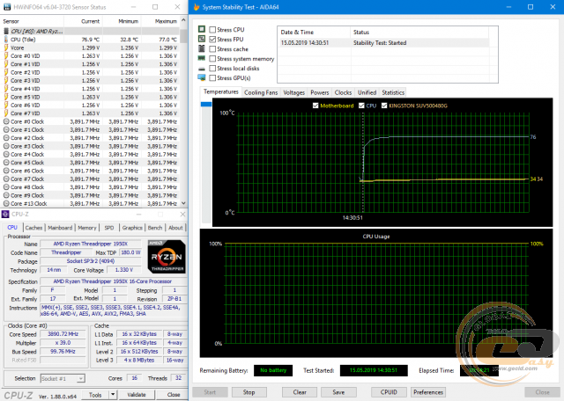
Task: Click the CPU (Tdie) thermometer icon
Action: pos(6,40)
